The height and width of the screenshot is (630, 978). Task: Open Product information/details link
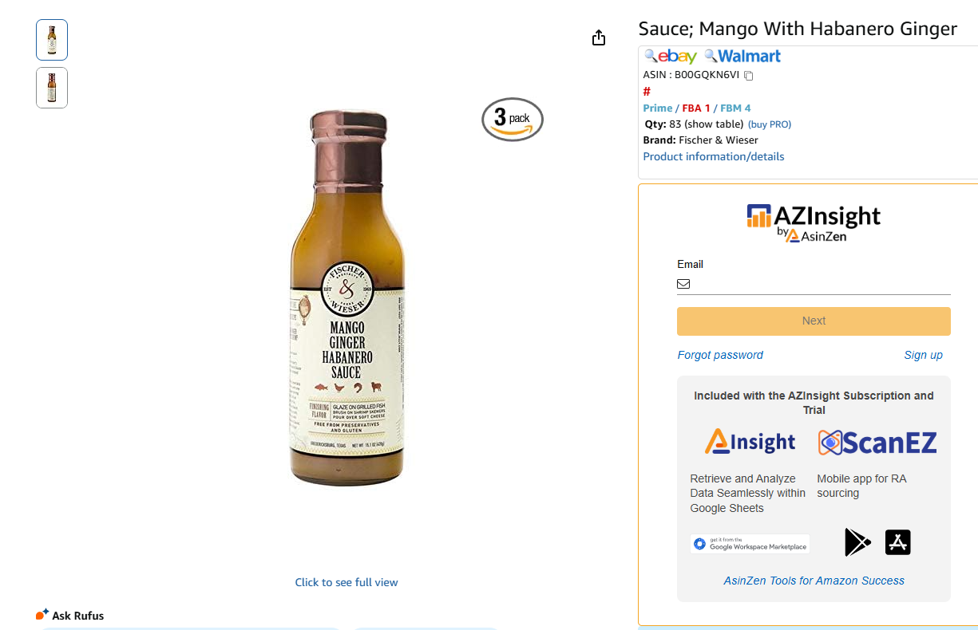point(714,156)
